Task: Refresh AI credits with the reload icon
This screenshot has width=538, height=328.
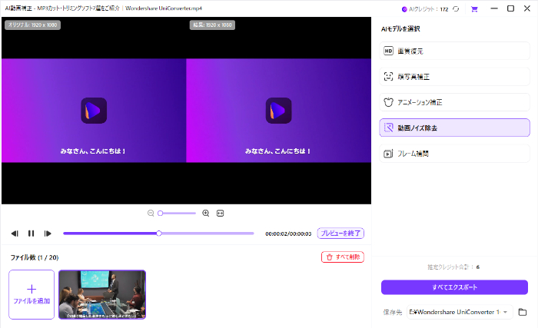Action: [x=457, y=8]
